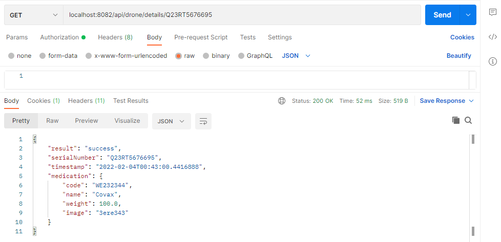
Task: Open the response format JSON dropdown
Action: click(171, 121)
